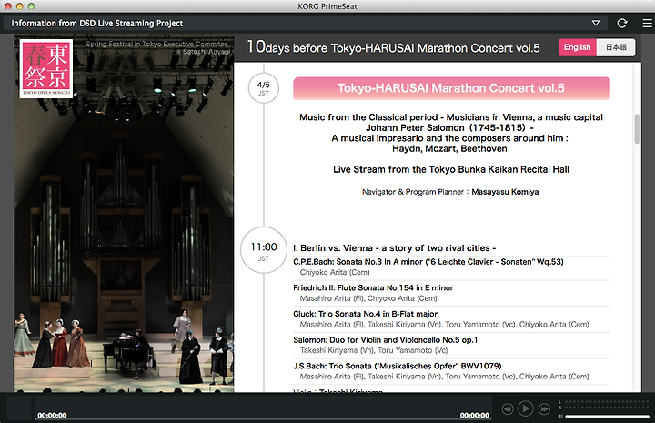This screenshot has width=655, height=423.
Task: Click 'C.P.E.Bach: Sonata No.3 in A minor' entry
Action: pyautogui.click(x=428, y=262)
